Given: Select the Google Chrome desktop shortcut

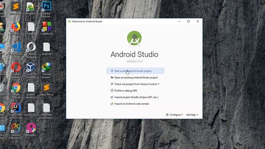Looking at the screenshot, I should (x=16, y=91).
